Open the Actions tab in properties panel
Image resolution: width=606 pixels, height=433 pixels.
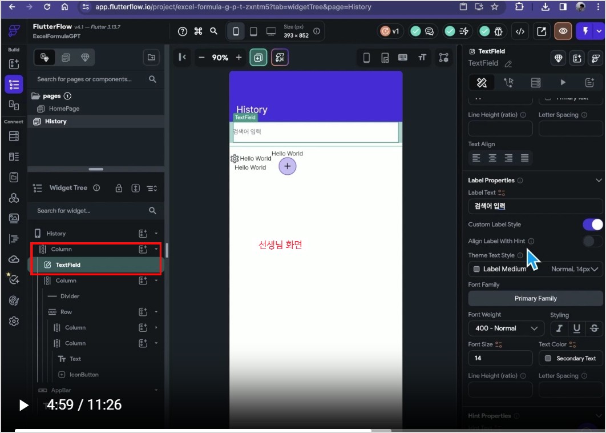coord(509,82)
